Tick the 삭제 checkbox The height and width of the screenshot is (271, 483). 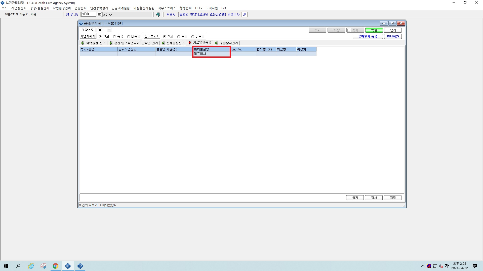tap(349, 30)
